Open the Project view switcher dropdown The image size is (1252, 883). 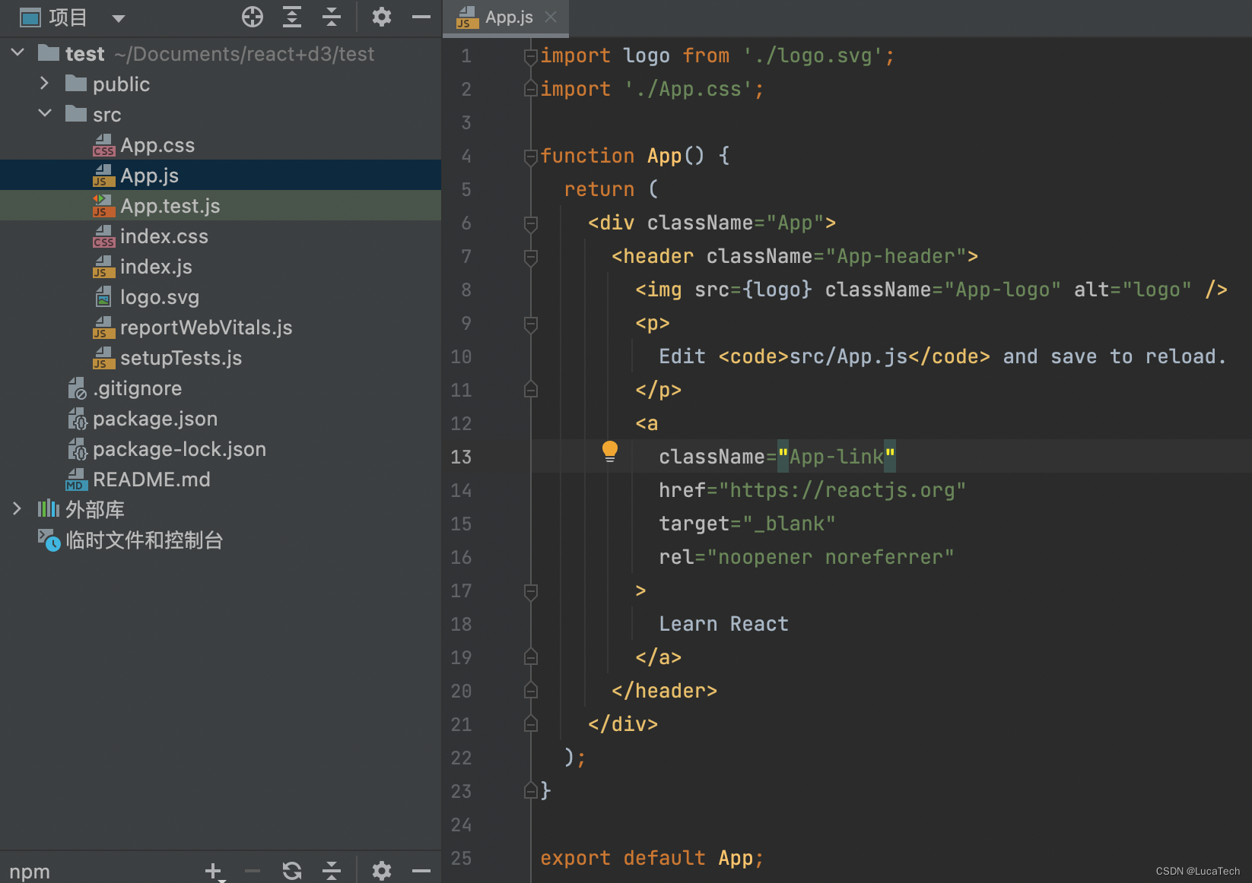point(119,17)
